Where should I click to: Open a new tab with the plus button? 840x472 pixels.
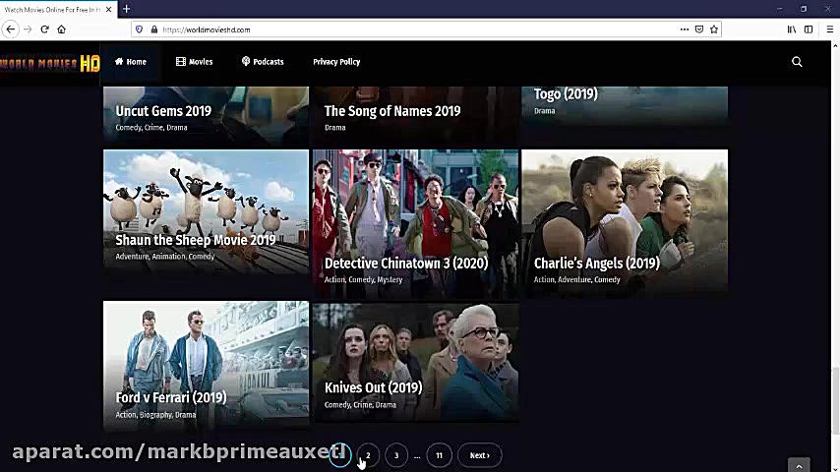point(127,9)
